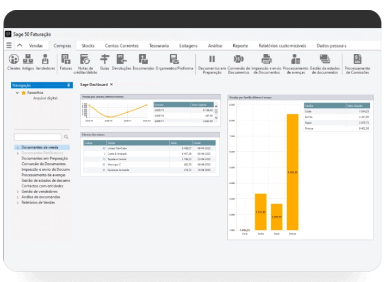Close the Sage Dashboard tab
Viewport: 385px width, 282px height.
coord(111,85)
